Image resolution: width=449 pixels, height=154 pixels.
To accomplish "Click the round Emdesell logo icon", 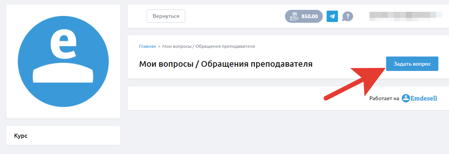I will pos(406,99).
